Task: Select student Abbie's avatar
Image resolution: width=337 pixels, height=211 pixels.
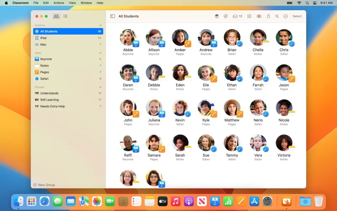Action: point(128,38)
